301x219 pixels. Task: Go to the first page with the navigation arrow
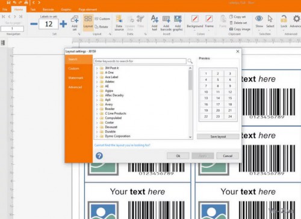pos(3,17)
